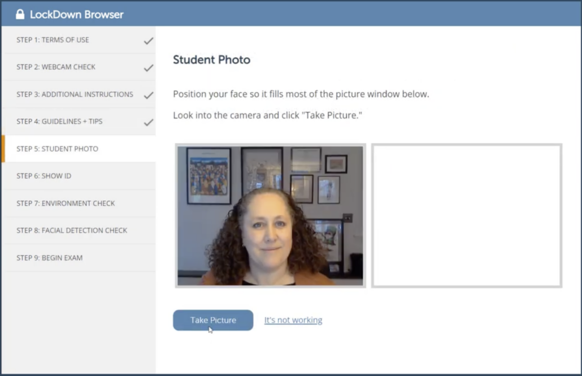Click the LockDown Browser title text

(76, 15)
